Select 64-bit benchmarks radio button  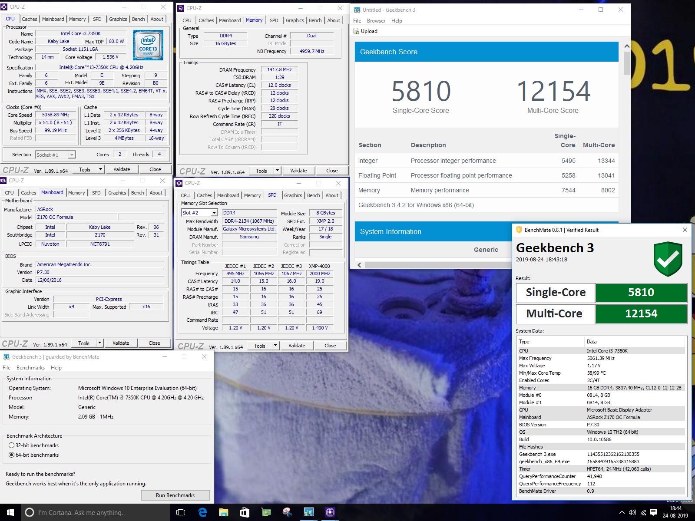(12, 455)
